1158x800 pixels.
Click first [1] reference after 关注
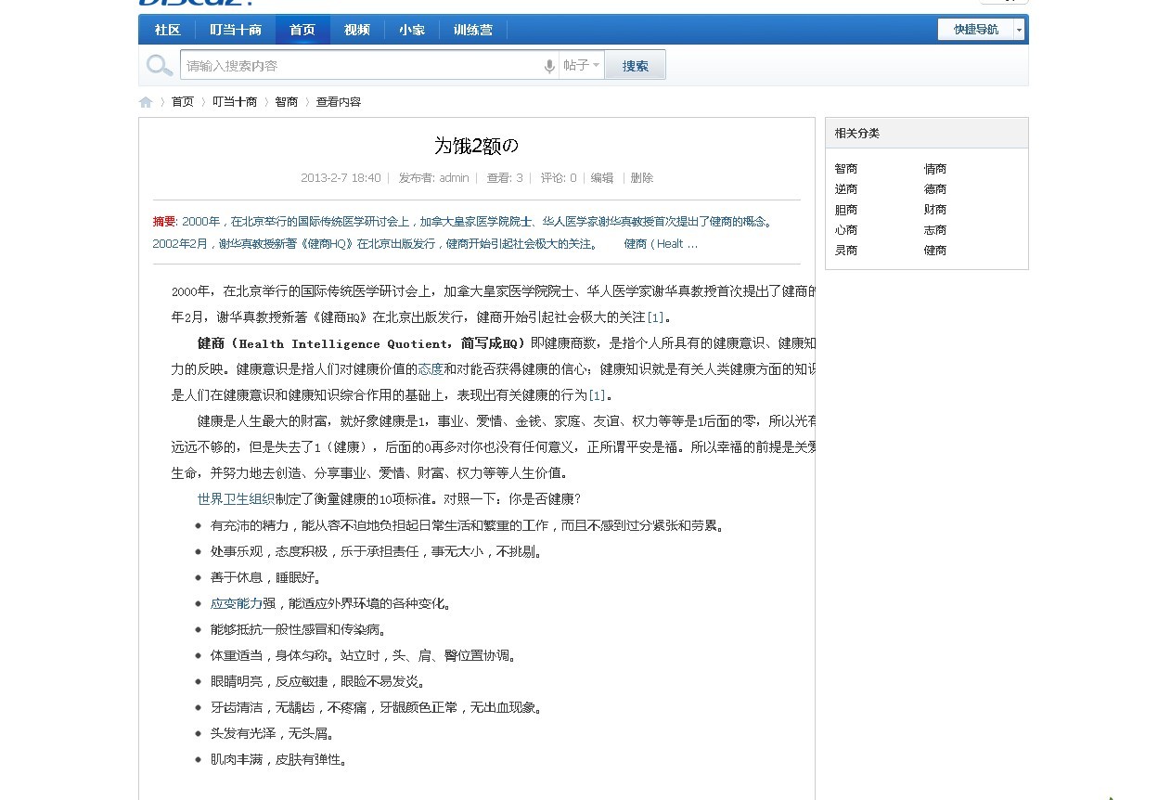655,317
